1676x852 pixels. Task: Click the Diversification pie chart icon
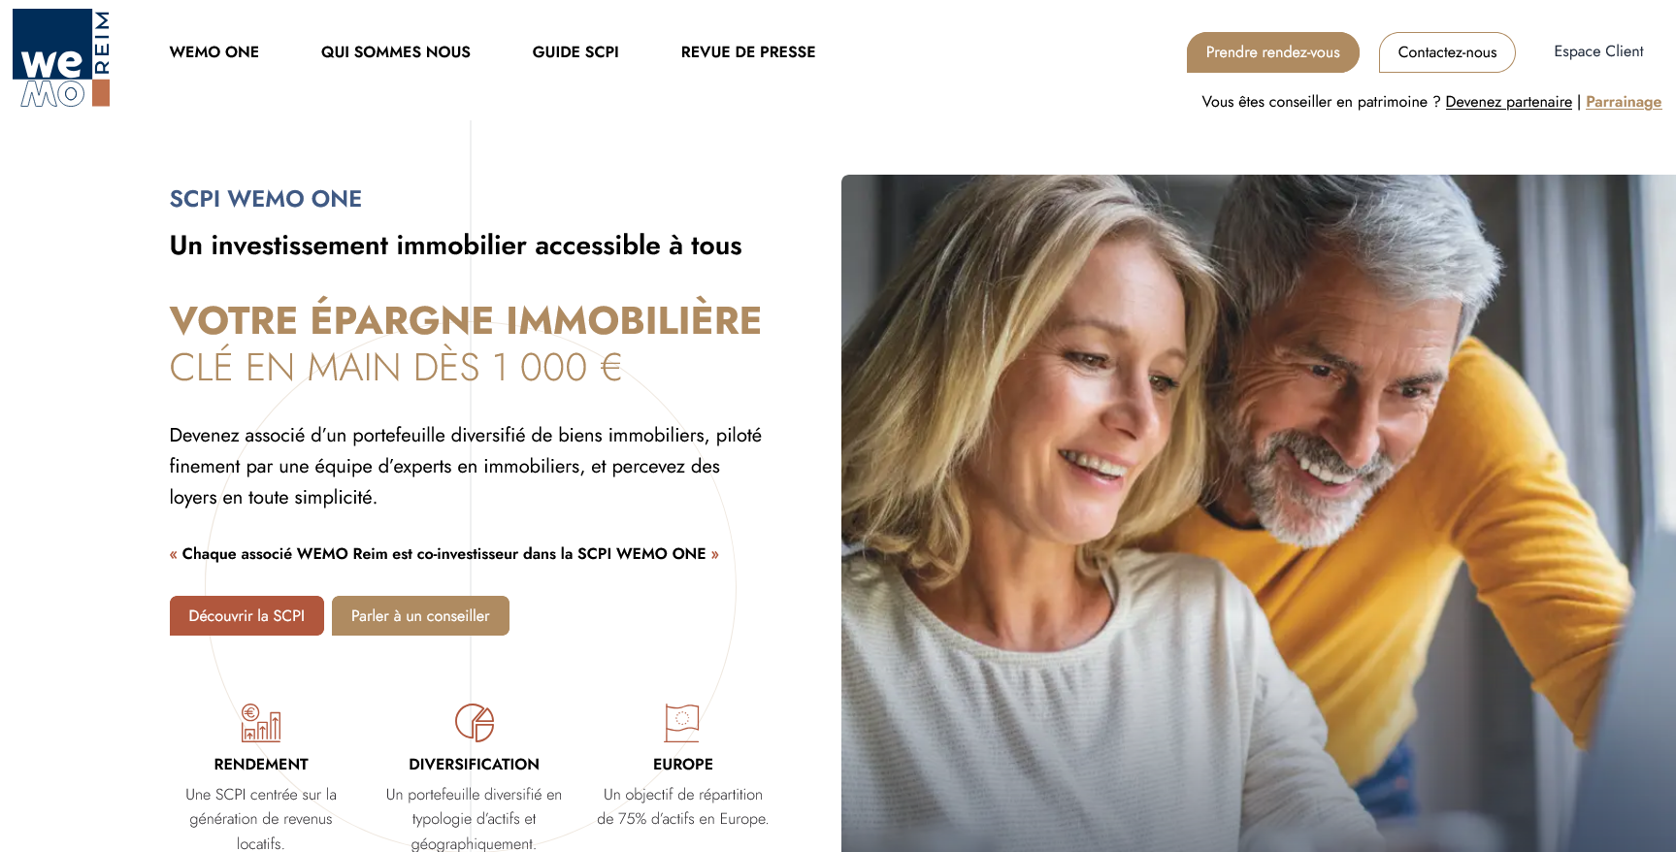coord(475,723)
